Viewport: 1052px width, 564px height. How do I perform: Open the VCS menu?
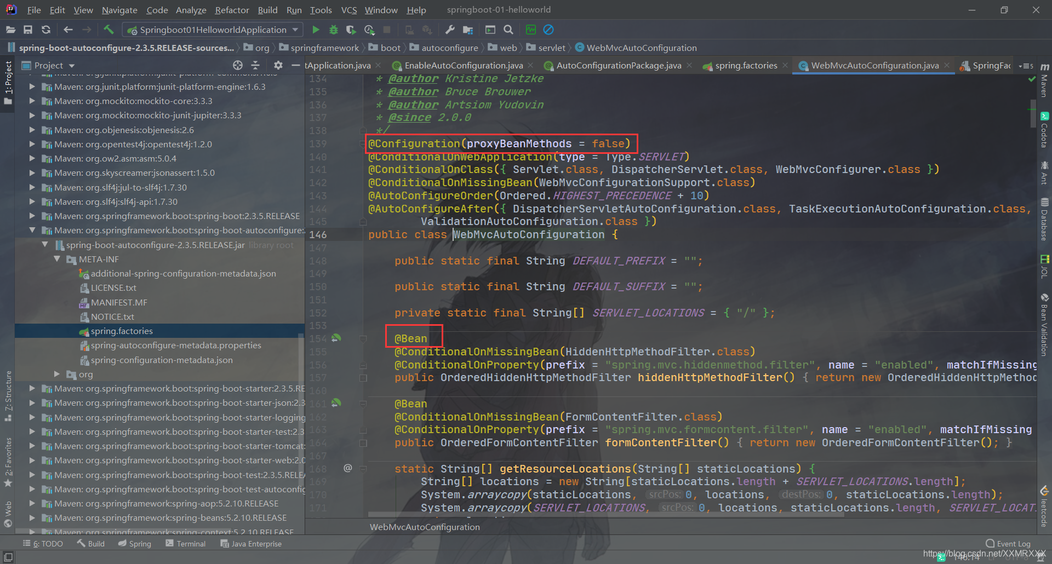[x=349, y=10]
